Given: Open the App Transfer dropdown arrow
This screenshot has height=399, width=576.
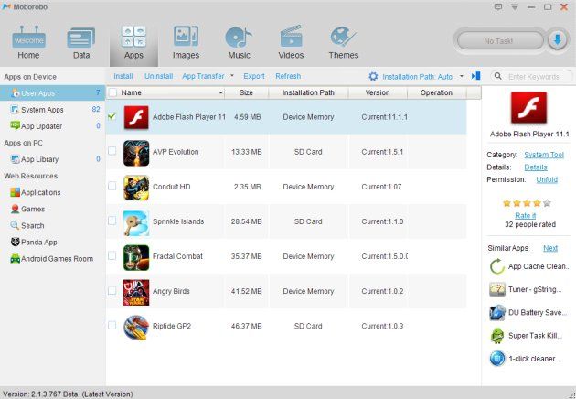Looking at the screenshot, I should [232, 76].
